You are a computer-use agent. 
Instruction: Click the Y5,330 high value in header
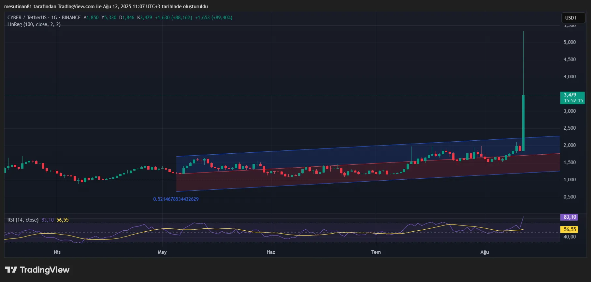pos(109,18)
